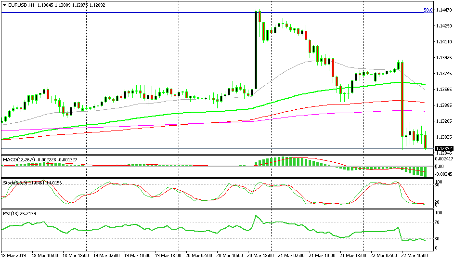Select the 1.13565 price axis label

(x=444, y=90)
